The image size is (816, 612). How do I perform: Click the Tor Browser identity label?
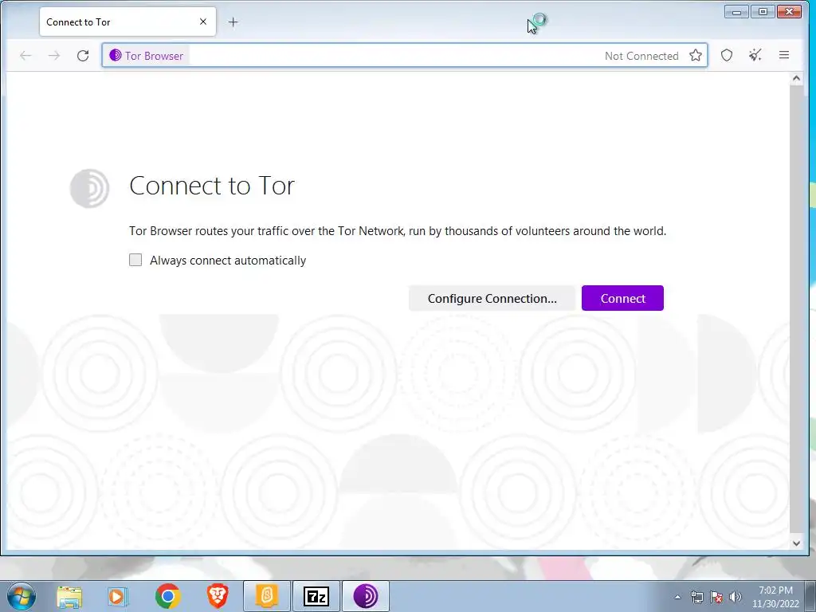point(147,56)
